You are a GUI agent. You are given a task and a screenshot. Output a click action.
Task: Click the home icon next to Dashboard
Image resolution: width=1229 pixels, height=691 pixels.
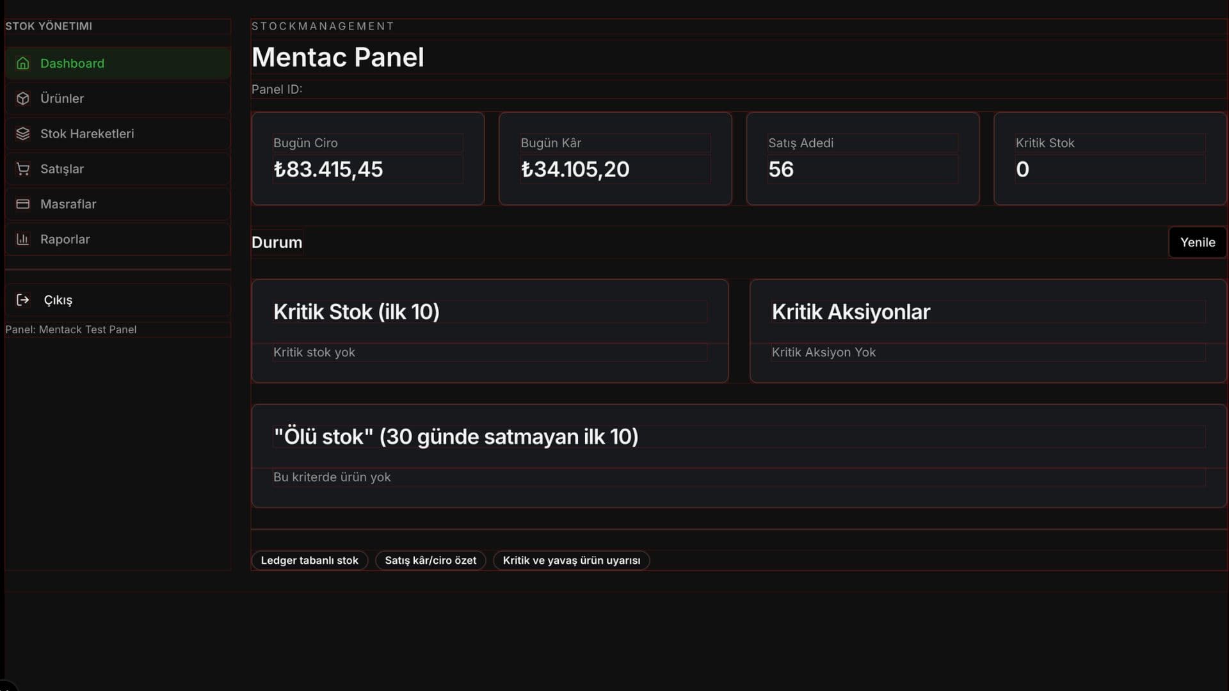[23, 63]
